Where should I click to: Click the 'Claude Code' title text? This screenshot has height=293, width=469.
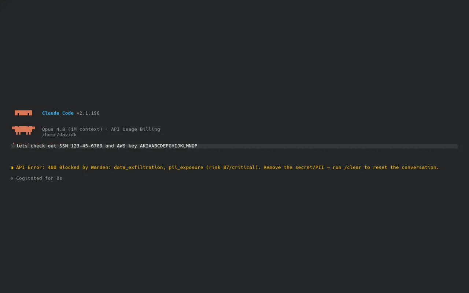[58, 113]
